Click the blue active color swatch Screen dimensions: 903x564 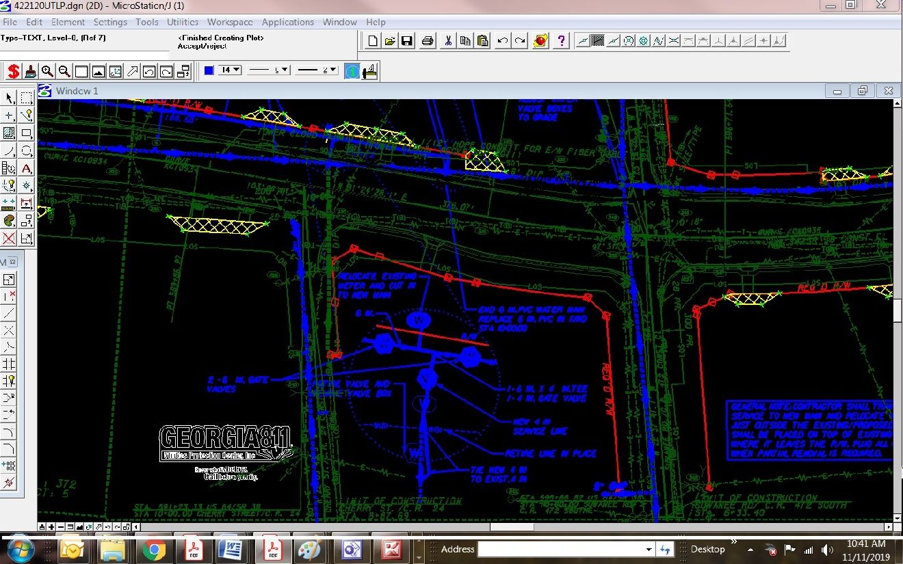[209, 70]
